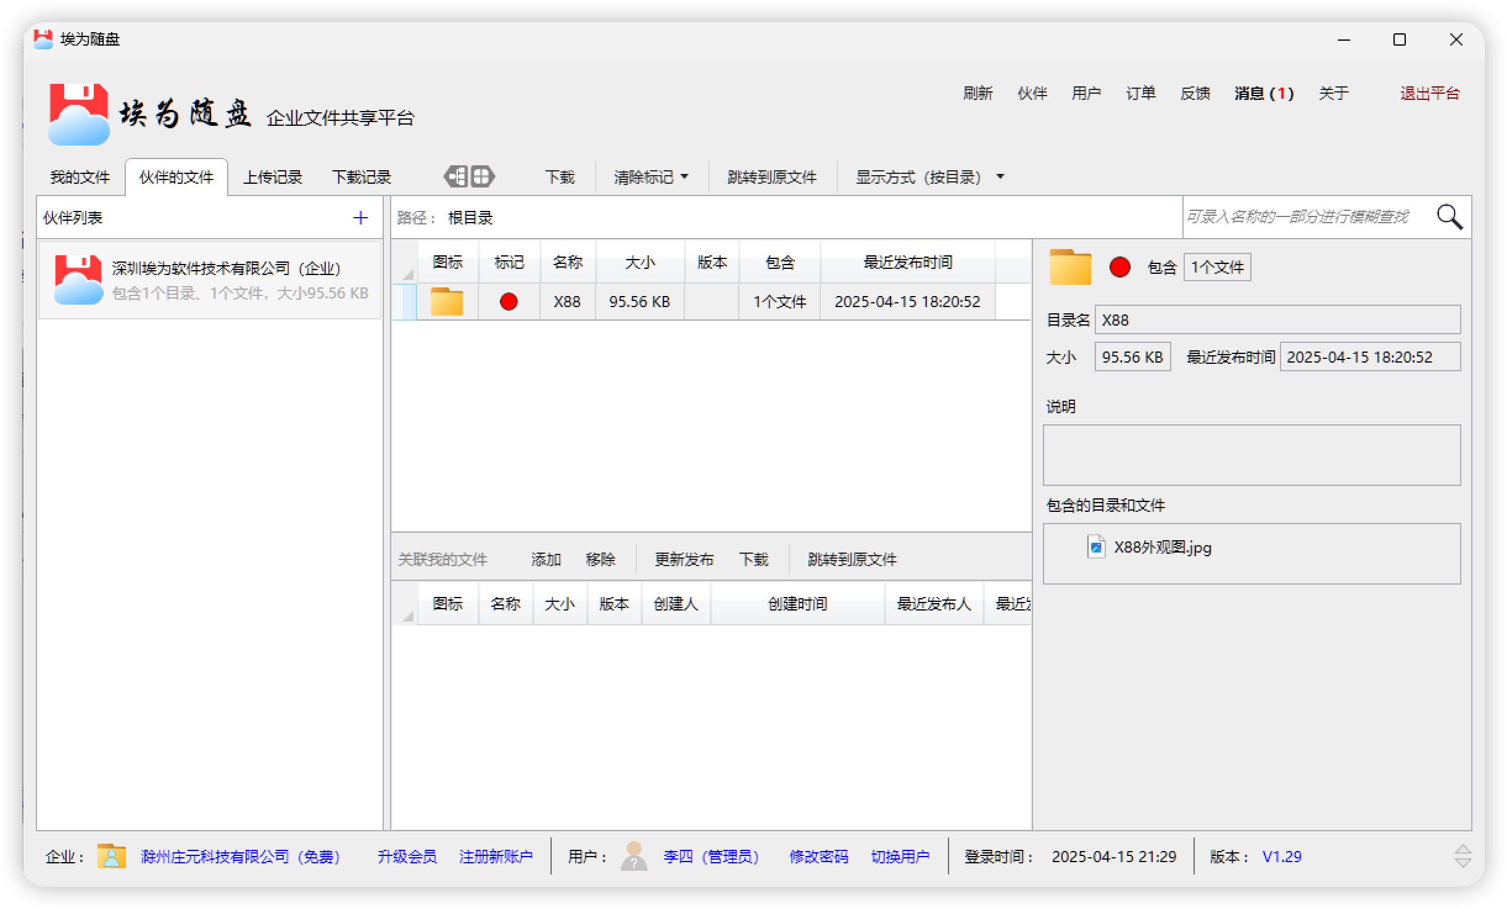Click 1个文件 cell in X88 row
Image resolution: width=1507 pixels, height=909 pixels.
[779, 302]
